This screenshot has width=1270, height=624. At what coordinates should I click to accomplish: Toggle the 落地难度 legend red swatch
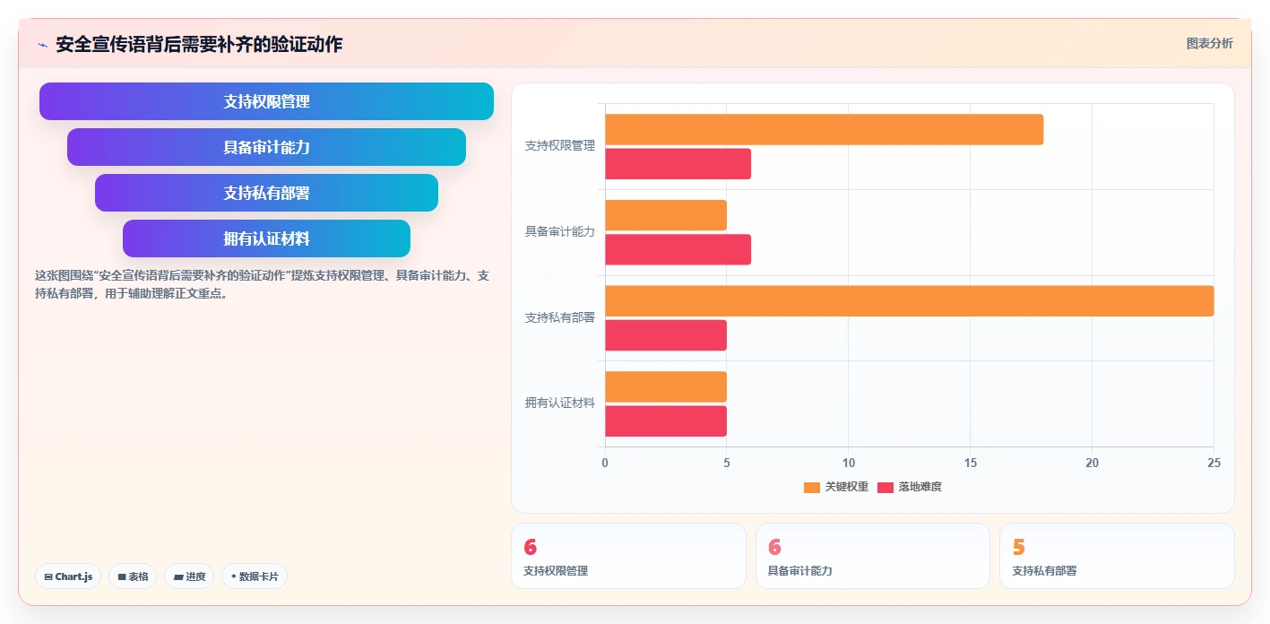886,487
